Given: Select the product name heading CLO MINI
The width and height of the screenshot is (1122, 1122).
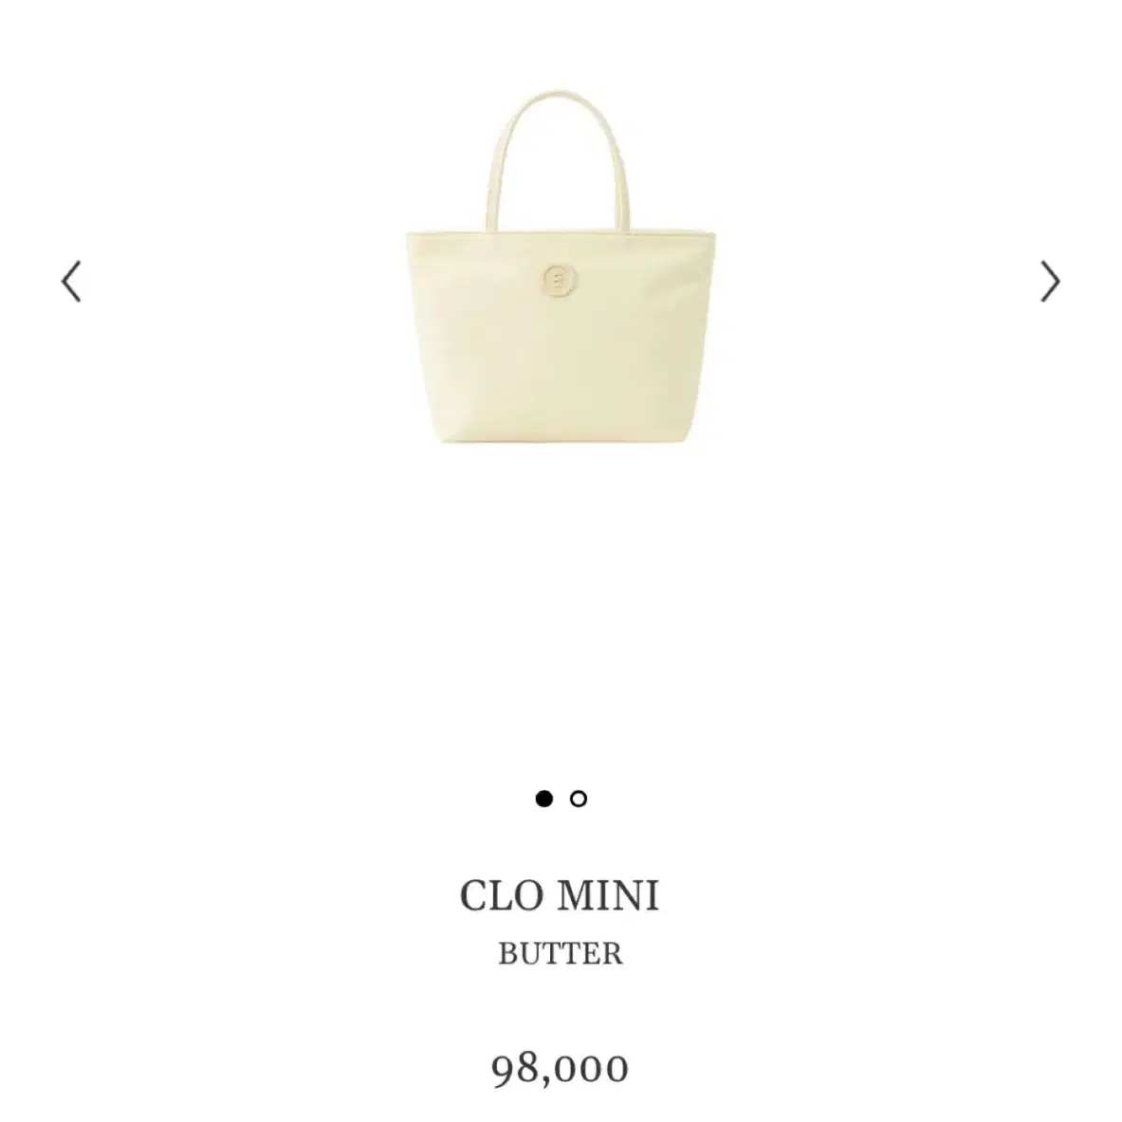Looking at the screenshot, I should (560, 895).
